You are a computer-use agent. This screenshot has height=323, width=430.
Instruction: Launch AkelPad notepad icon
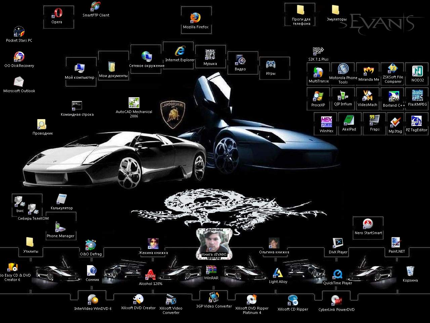(349, 120)
